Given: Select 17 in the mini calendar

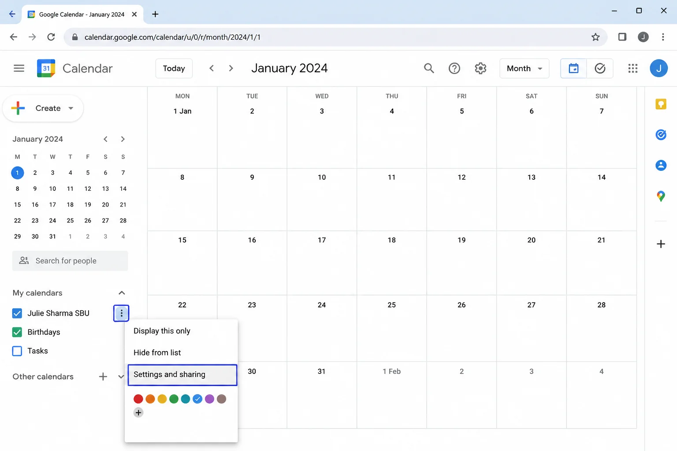Looking at the screenshot, I should (x=52, y=205).
